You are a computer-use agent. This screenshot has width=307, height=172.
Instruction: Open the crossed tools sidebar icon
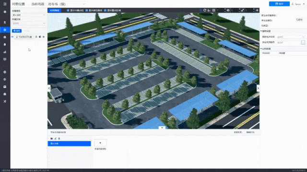click(x=5, y=101)
